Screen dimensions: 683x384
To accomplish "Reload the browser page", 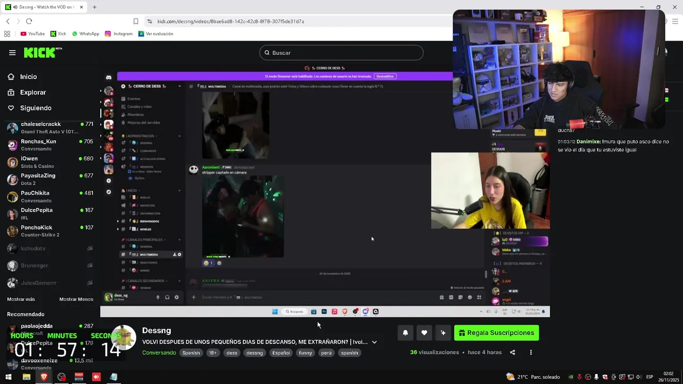I will 29,21.
